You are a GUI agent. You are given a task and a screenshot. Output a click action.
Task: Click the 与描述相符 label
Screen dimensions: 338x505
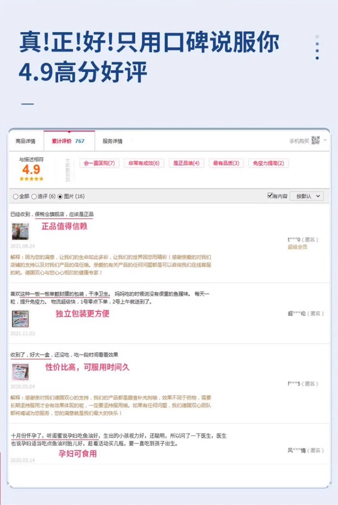pos(31,159)
